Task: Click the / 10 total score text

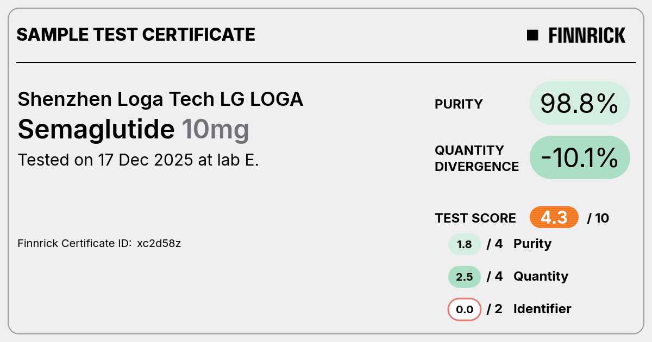Action: 598,218
